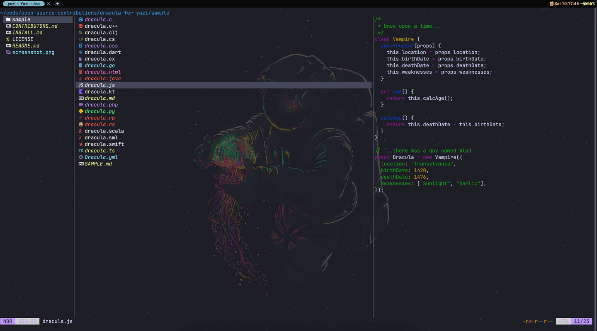Click the battery indicator in top bar
This screenshot has width=597, height=331.
click(589, 4)
